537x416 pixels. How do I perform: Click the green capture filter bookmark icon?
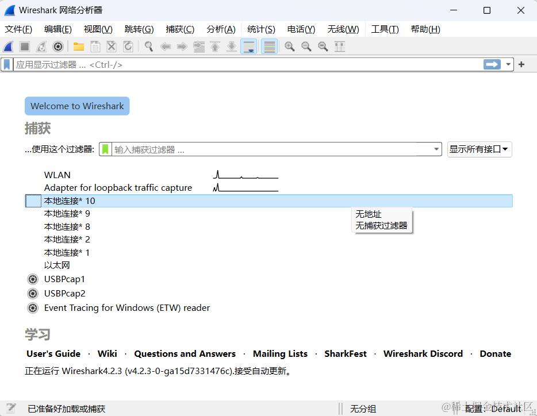tap(105, 149)
